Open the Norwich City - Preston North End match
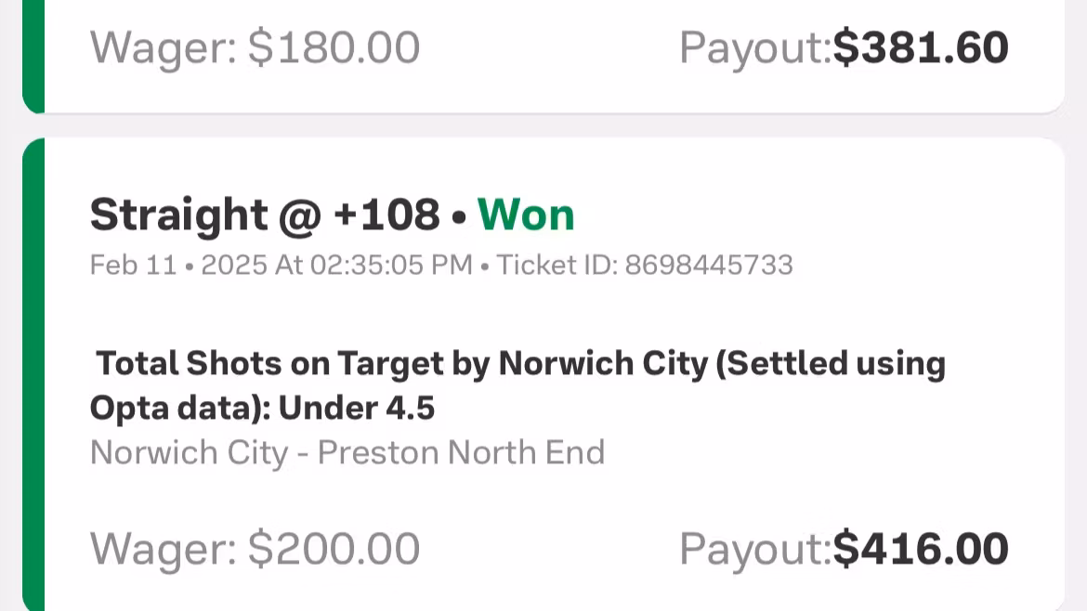The image size is (1087, 611). pos(347,453)
